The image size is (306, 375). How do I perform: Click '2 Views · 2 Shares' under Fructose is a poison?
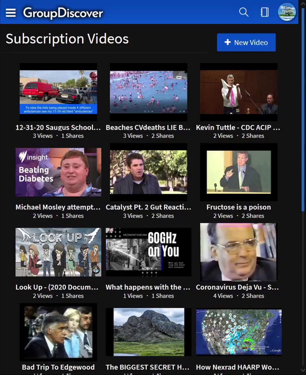tap(239, 216)
